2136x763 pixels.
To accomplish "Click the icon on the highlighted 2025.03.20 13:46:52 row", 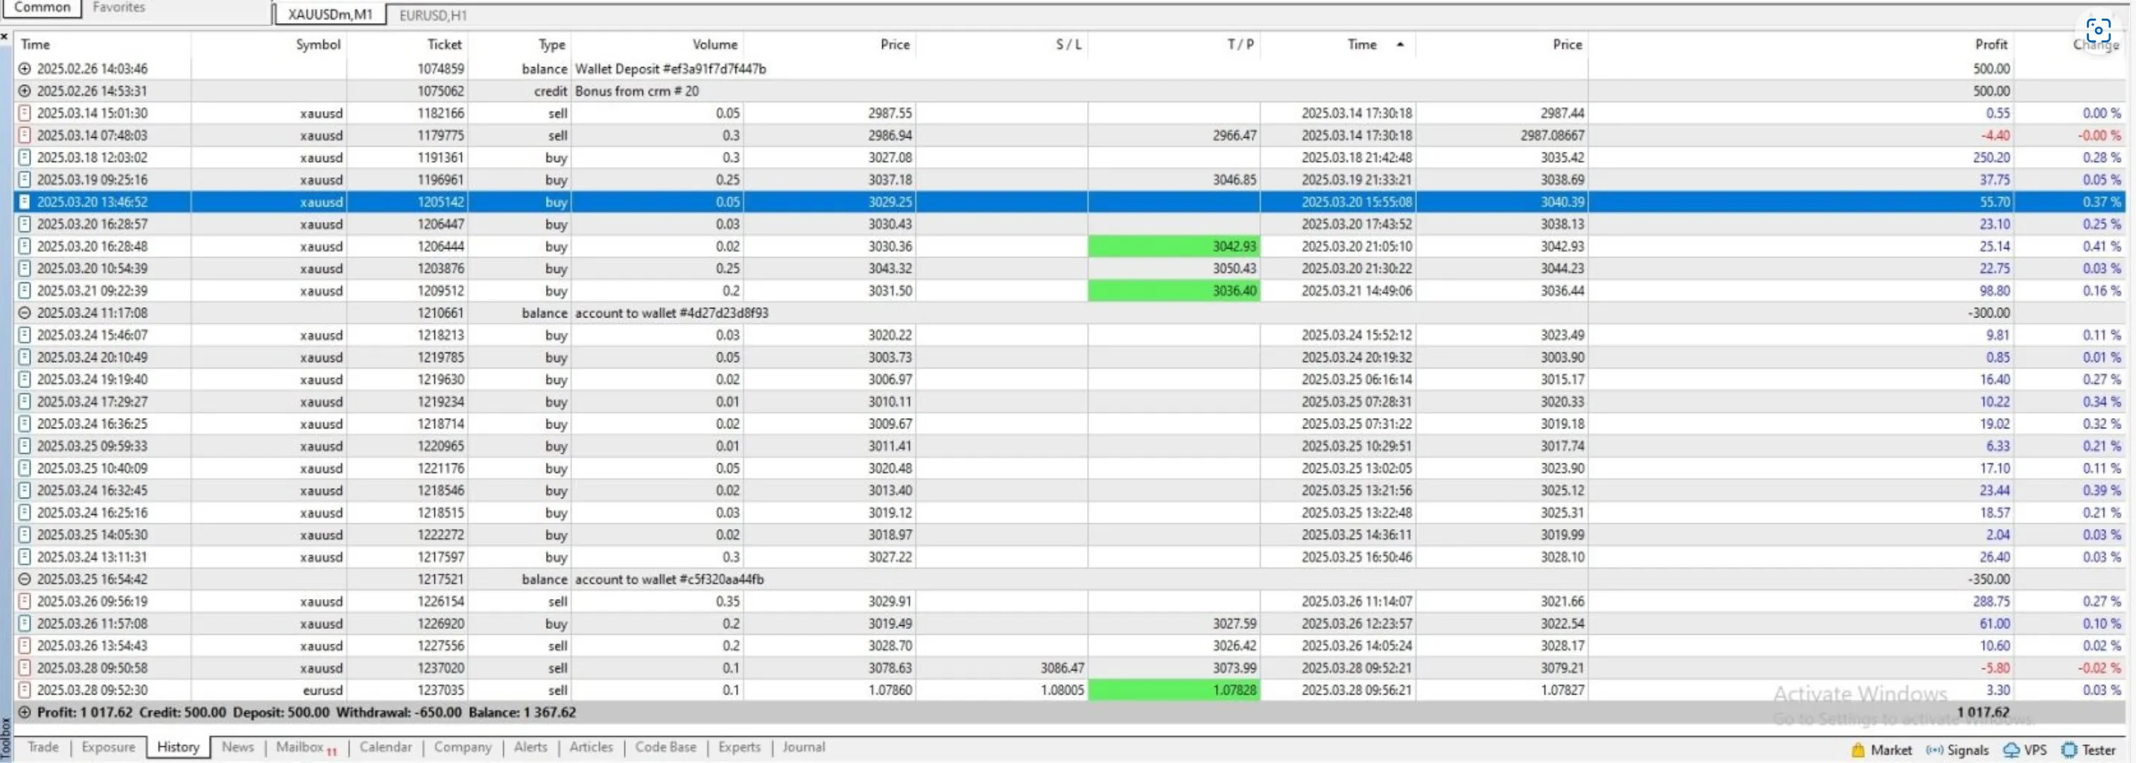I will pos(25,201).
